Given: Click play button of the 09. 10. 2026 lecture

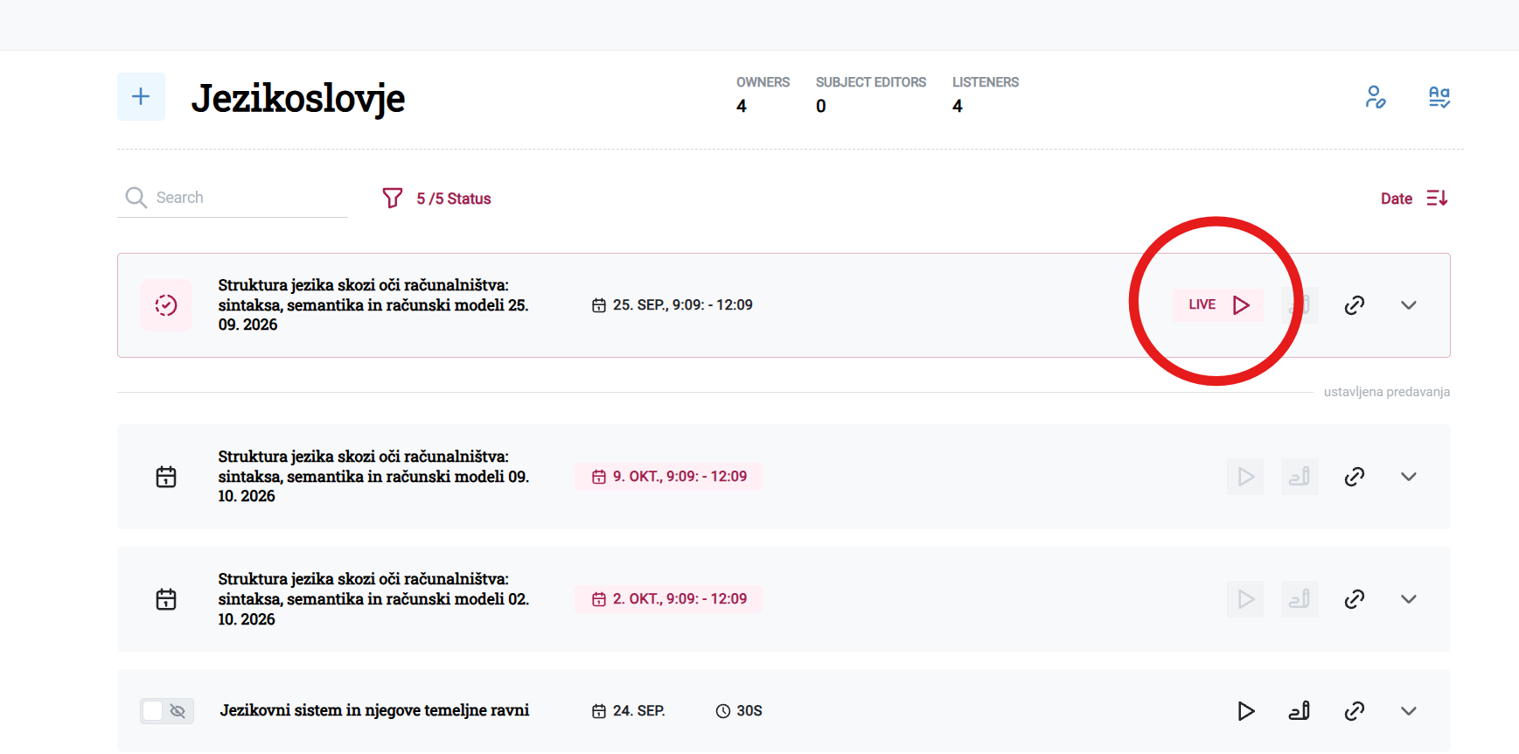Looking at the screenshot, I should (1245, 477).
